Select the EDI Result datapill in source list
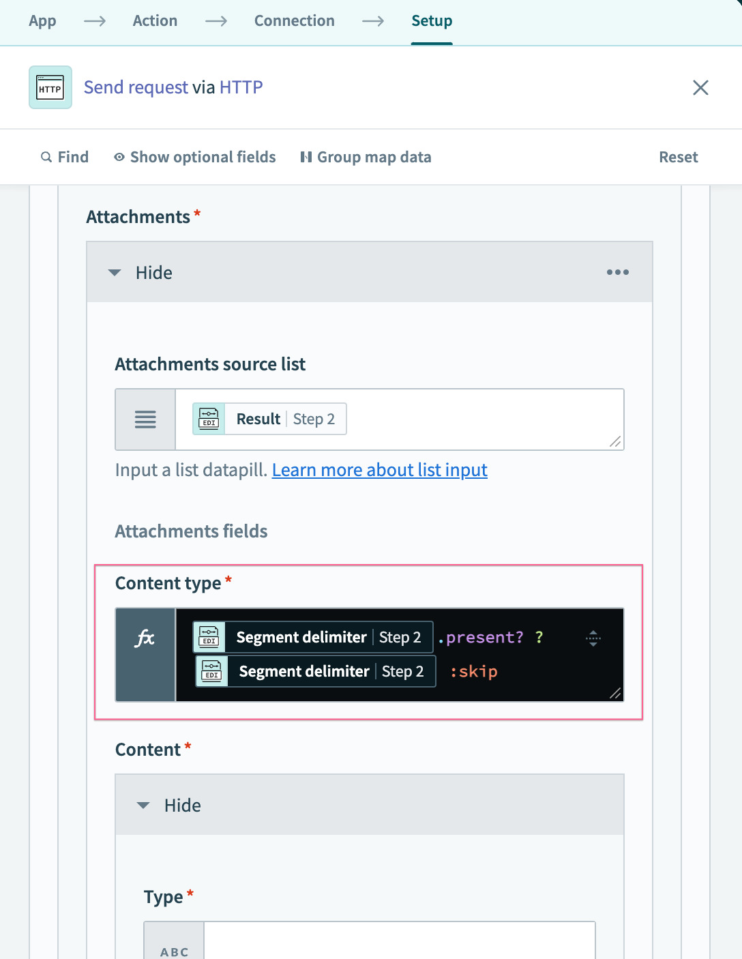This screenshot has width=742, height=959. click(x=268, y=418)
